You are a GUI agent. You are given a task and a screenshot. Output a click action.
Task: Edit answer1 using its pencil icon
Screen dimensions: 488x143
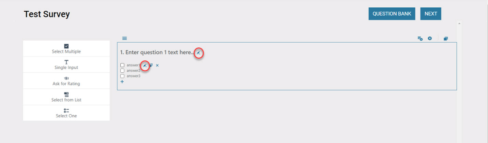pyautogui.click(x=145, y=65)
